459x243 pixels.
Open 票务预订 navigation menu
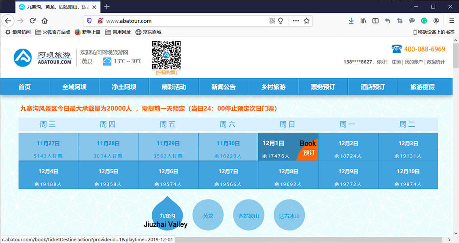(x=323, y=87)
